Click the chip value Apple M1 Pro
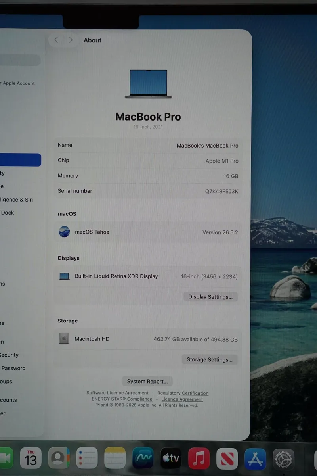This screenshot has width=317, height=476. tap(222, 161)
